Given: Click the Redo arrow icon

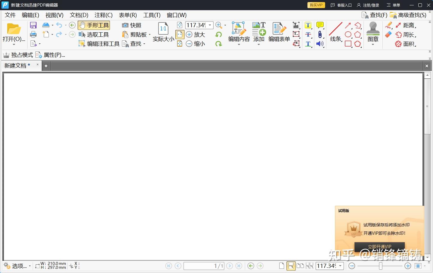Looking at the screenshot, I should coord(59,34).
